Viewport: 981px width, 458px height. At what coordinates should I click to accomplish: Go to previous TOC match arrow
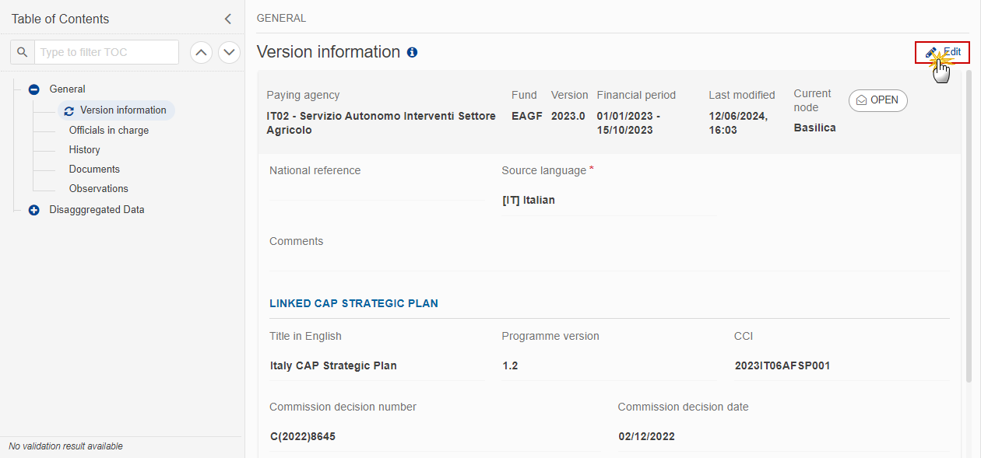pos(202,53)
